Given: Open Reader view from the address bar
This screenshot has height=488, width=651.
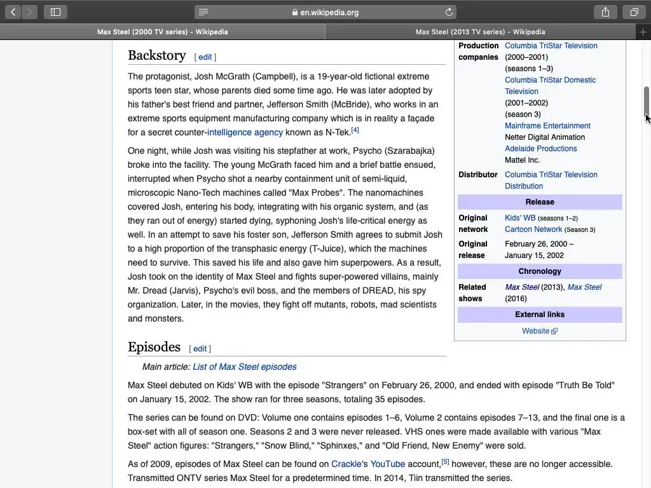Looking at the screenshot, I should 203,12.
